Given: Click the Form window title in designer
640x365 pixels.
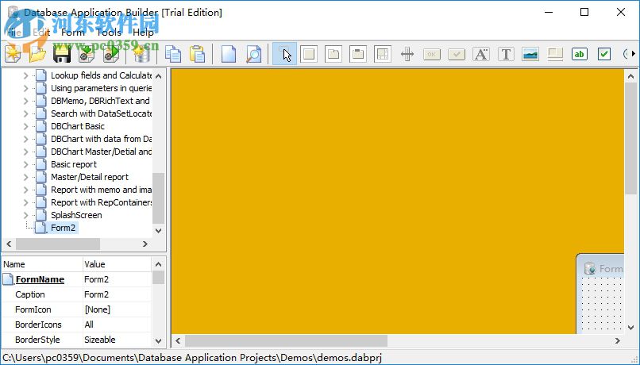Looking at the screenshot, I should (611, 269).
